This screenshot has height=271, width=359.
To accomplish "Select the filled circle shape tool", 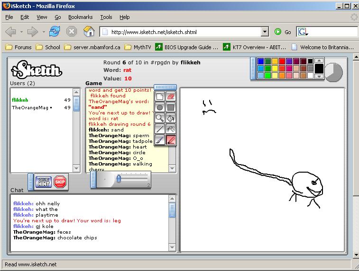I will [160, 107].
